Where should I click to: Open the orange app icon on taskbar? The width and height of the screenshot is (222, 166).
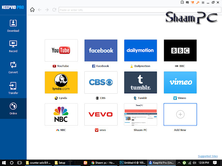click(85, 163)
